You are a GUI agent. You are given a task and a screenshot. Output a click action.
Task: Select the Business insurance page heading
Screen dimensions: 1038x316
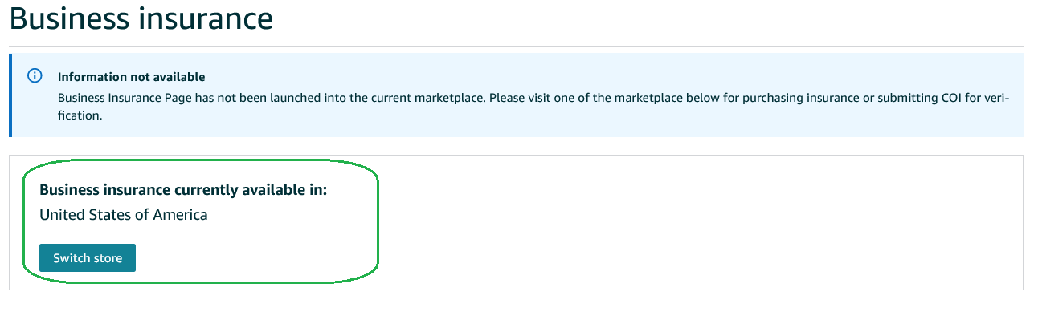point(141,18)
